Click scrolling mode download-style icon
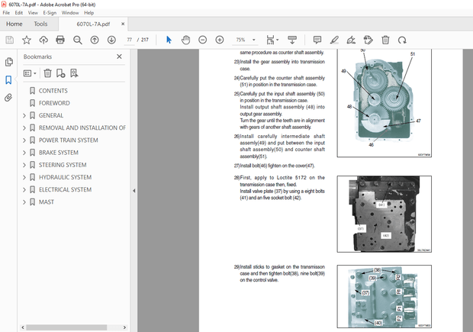The width and height of the screenshot is (473, 332). pos(292,40)
